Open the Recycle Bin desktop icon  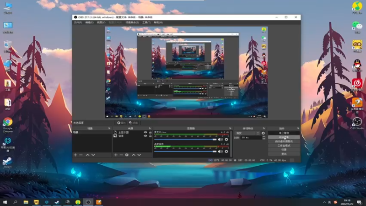[x=8, y=46]
